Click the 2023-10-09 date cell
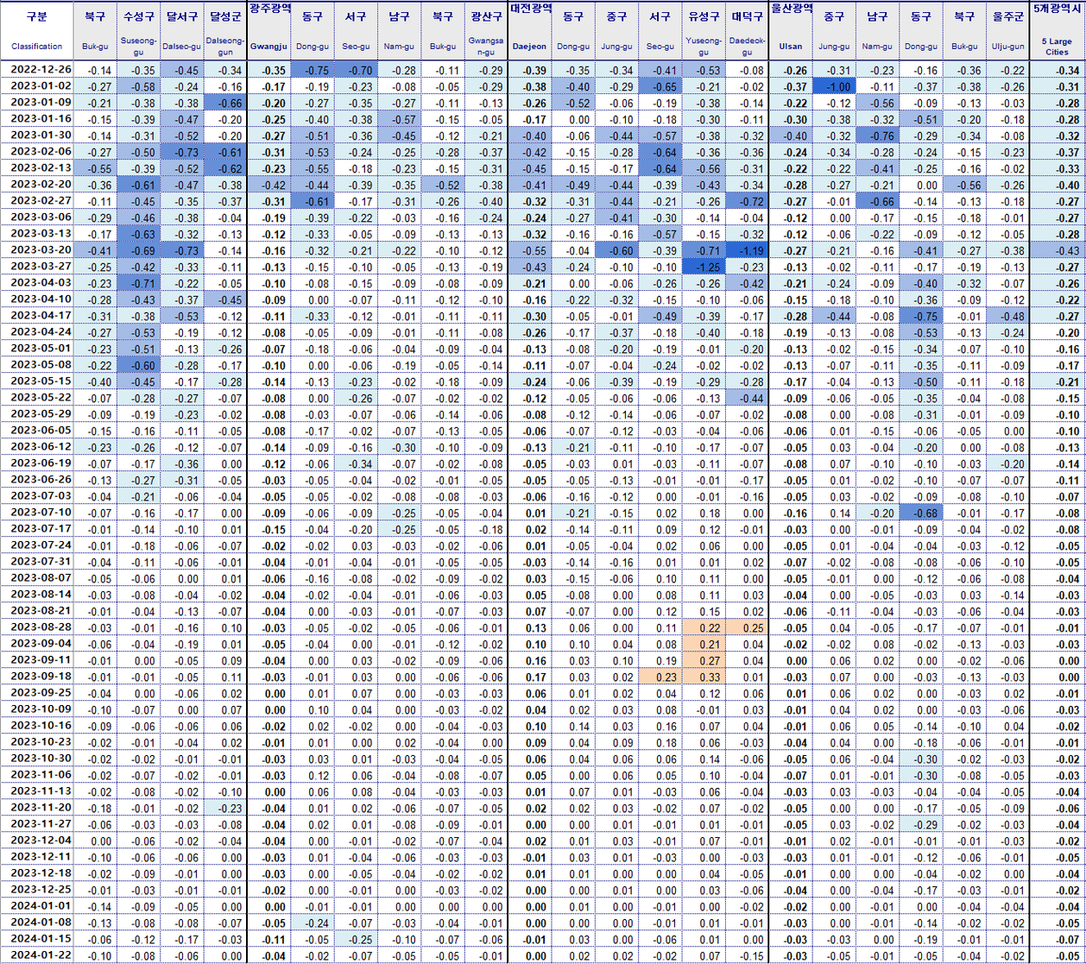 click(x=37, y=709)
